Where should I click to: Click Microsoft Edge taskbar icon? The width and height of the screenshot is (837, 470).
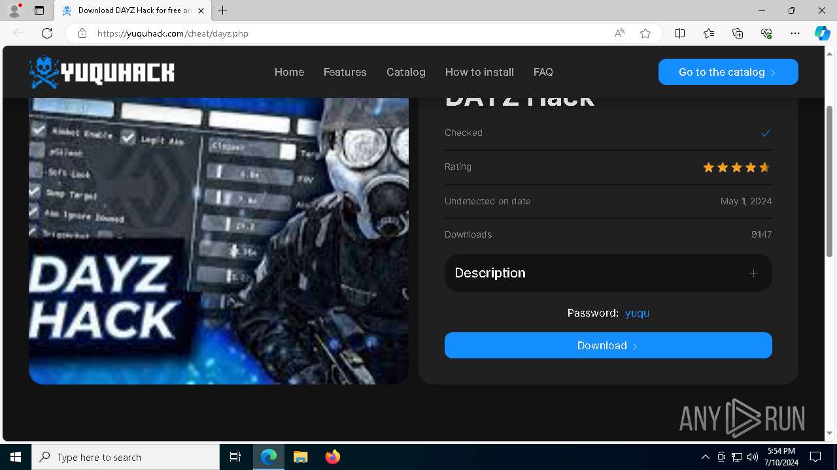[x=269, y=457]
